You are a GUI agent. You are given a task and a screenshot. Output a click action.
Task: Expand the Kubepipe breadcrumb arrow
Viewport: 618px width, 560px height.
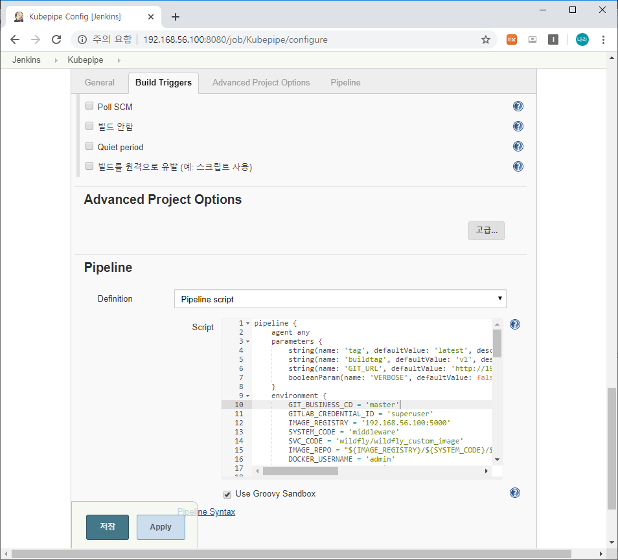pyautogui.click(x=119, y=60)
